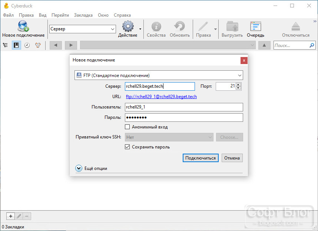The height and width of the screenshot is (231, 318).
Task: Click the port number field
Action: coord(226,86)
